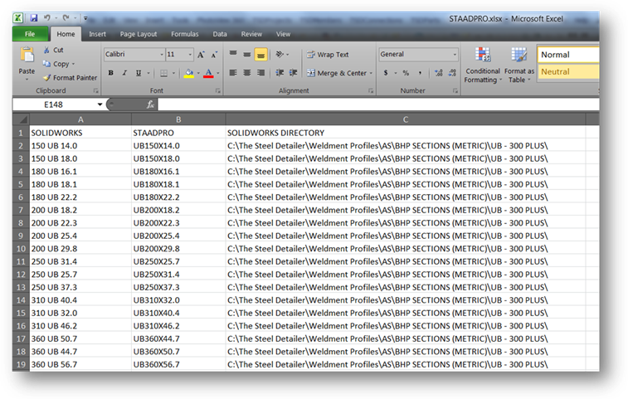Align text right in cell
Viewport: 628px width, 399px height.
260,72
